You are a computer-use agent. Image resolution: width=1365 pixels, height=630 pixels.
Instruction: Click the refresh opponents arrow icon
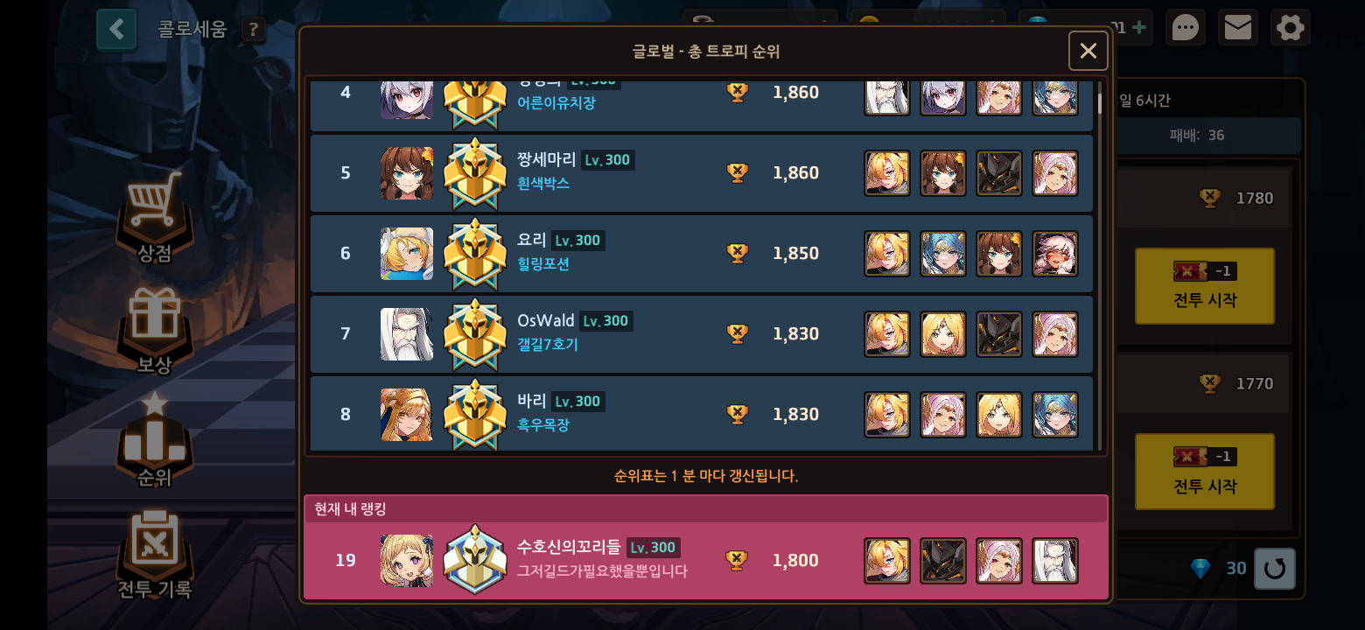click(1275, 569)
